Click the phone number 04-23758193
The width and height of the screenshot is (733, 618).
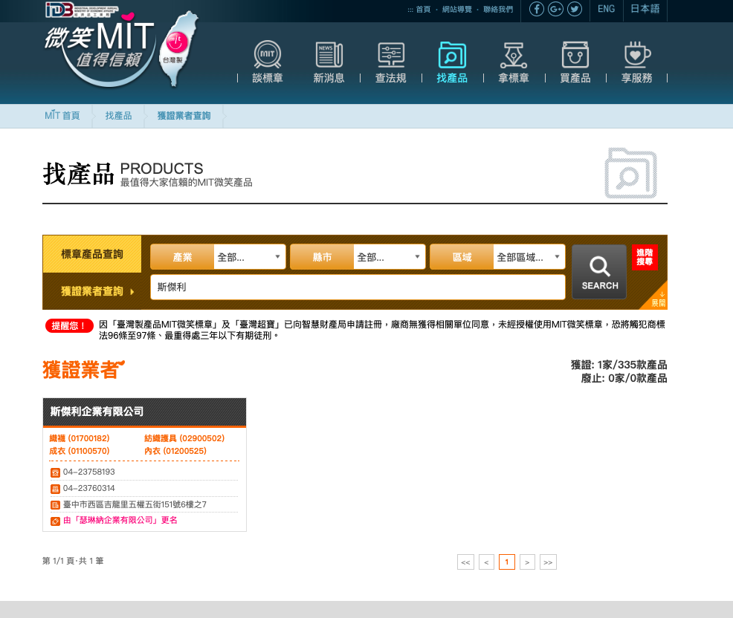(88, 472)
